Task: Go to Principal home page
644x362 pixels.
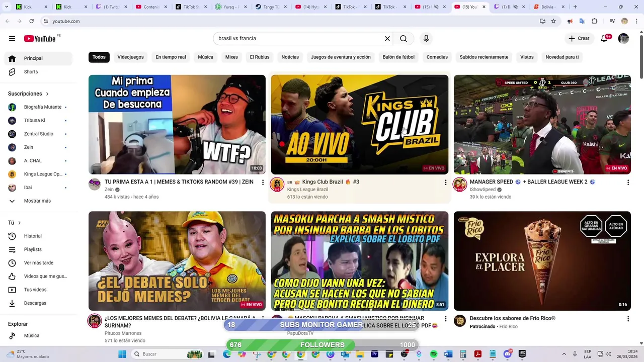Action: 38,58
